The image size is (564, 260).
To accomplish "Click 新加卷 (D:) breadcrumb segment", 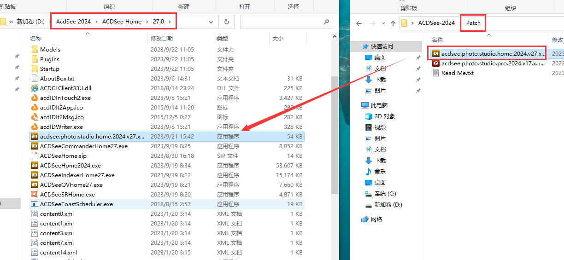I will 31,22.
